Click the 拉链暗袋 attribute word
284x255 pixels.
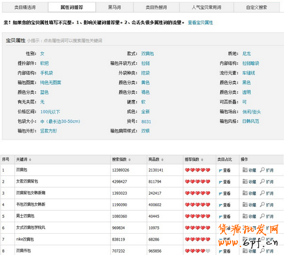251,63
